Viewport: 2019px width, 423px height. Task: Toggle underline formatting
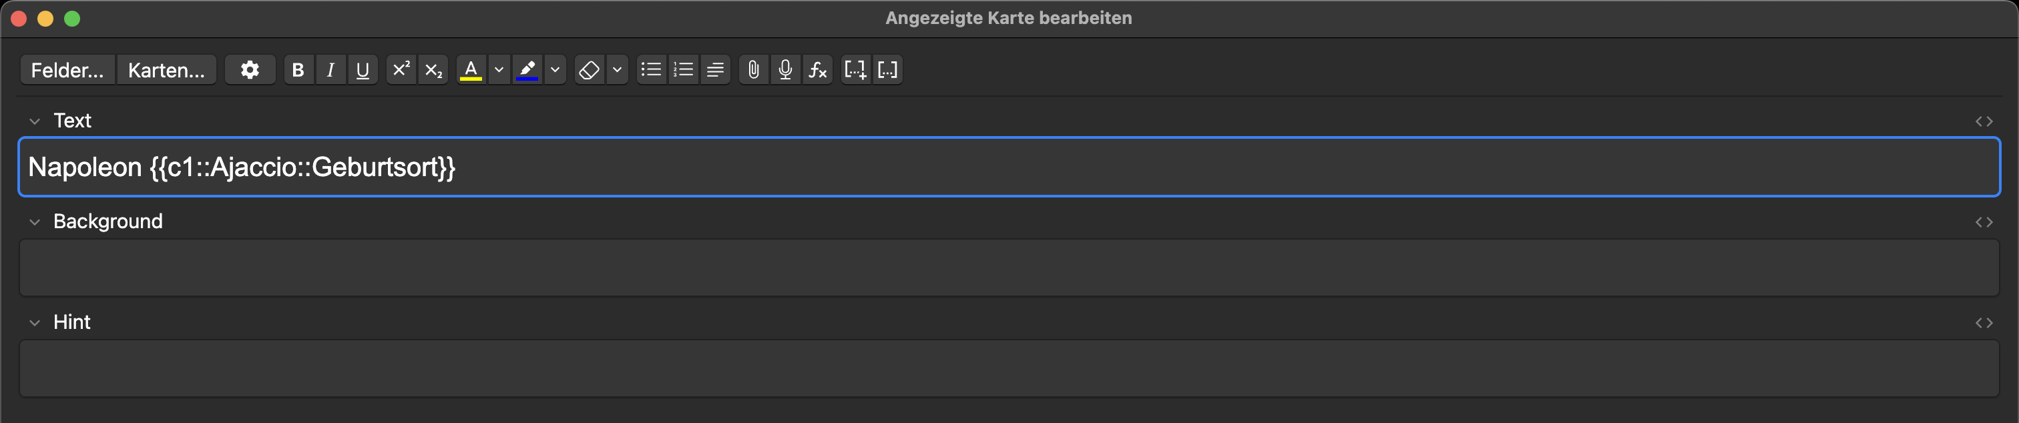[362, 69]
